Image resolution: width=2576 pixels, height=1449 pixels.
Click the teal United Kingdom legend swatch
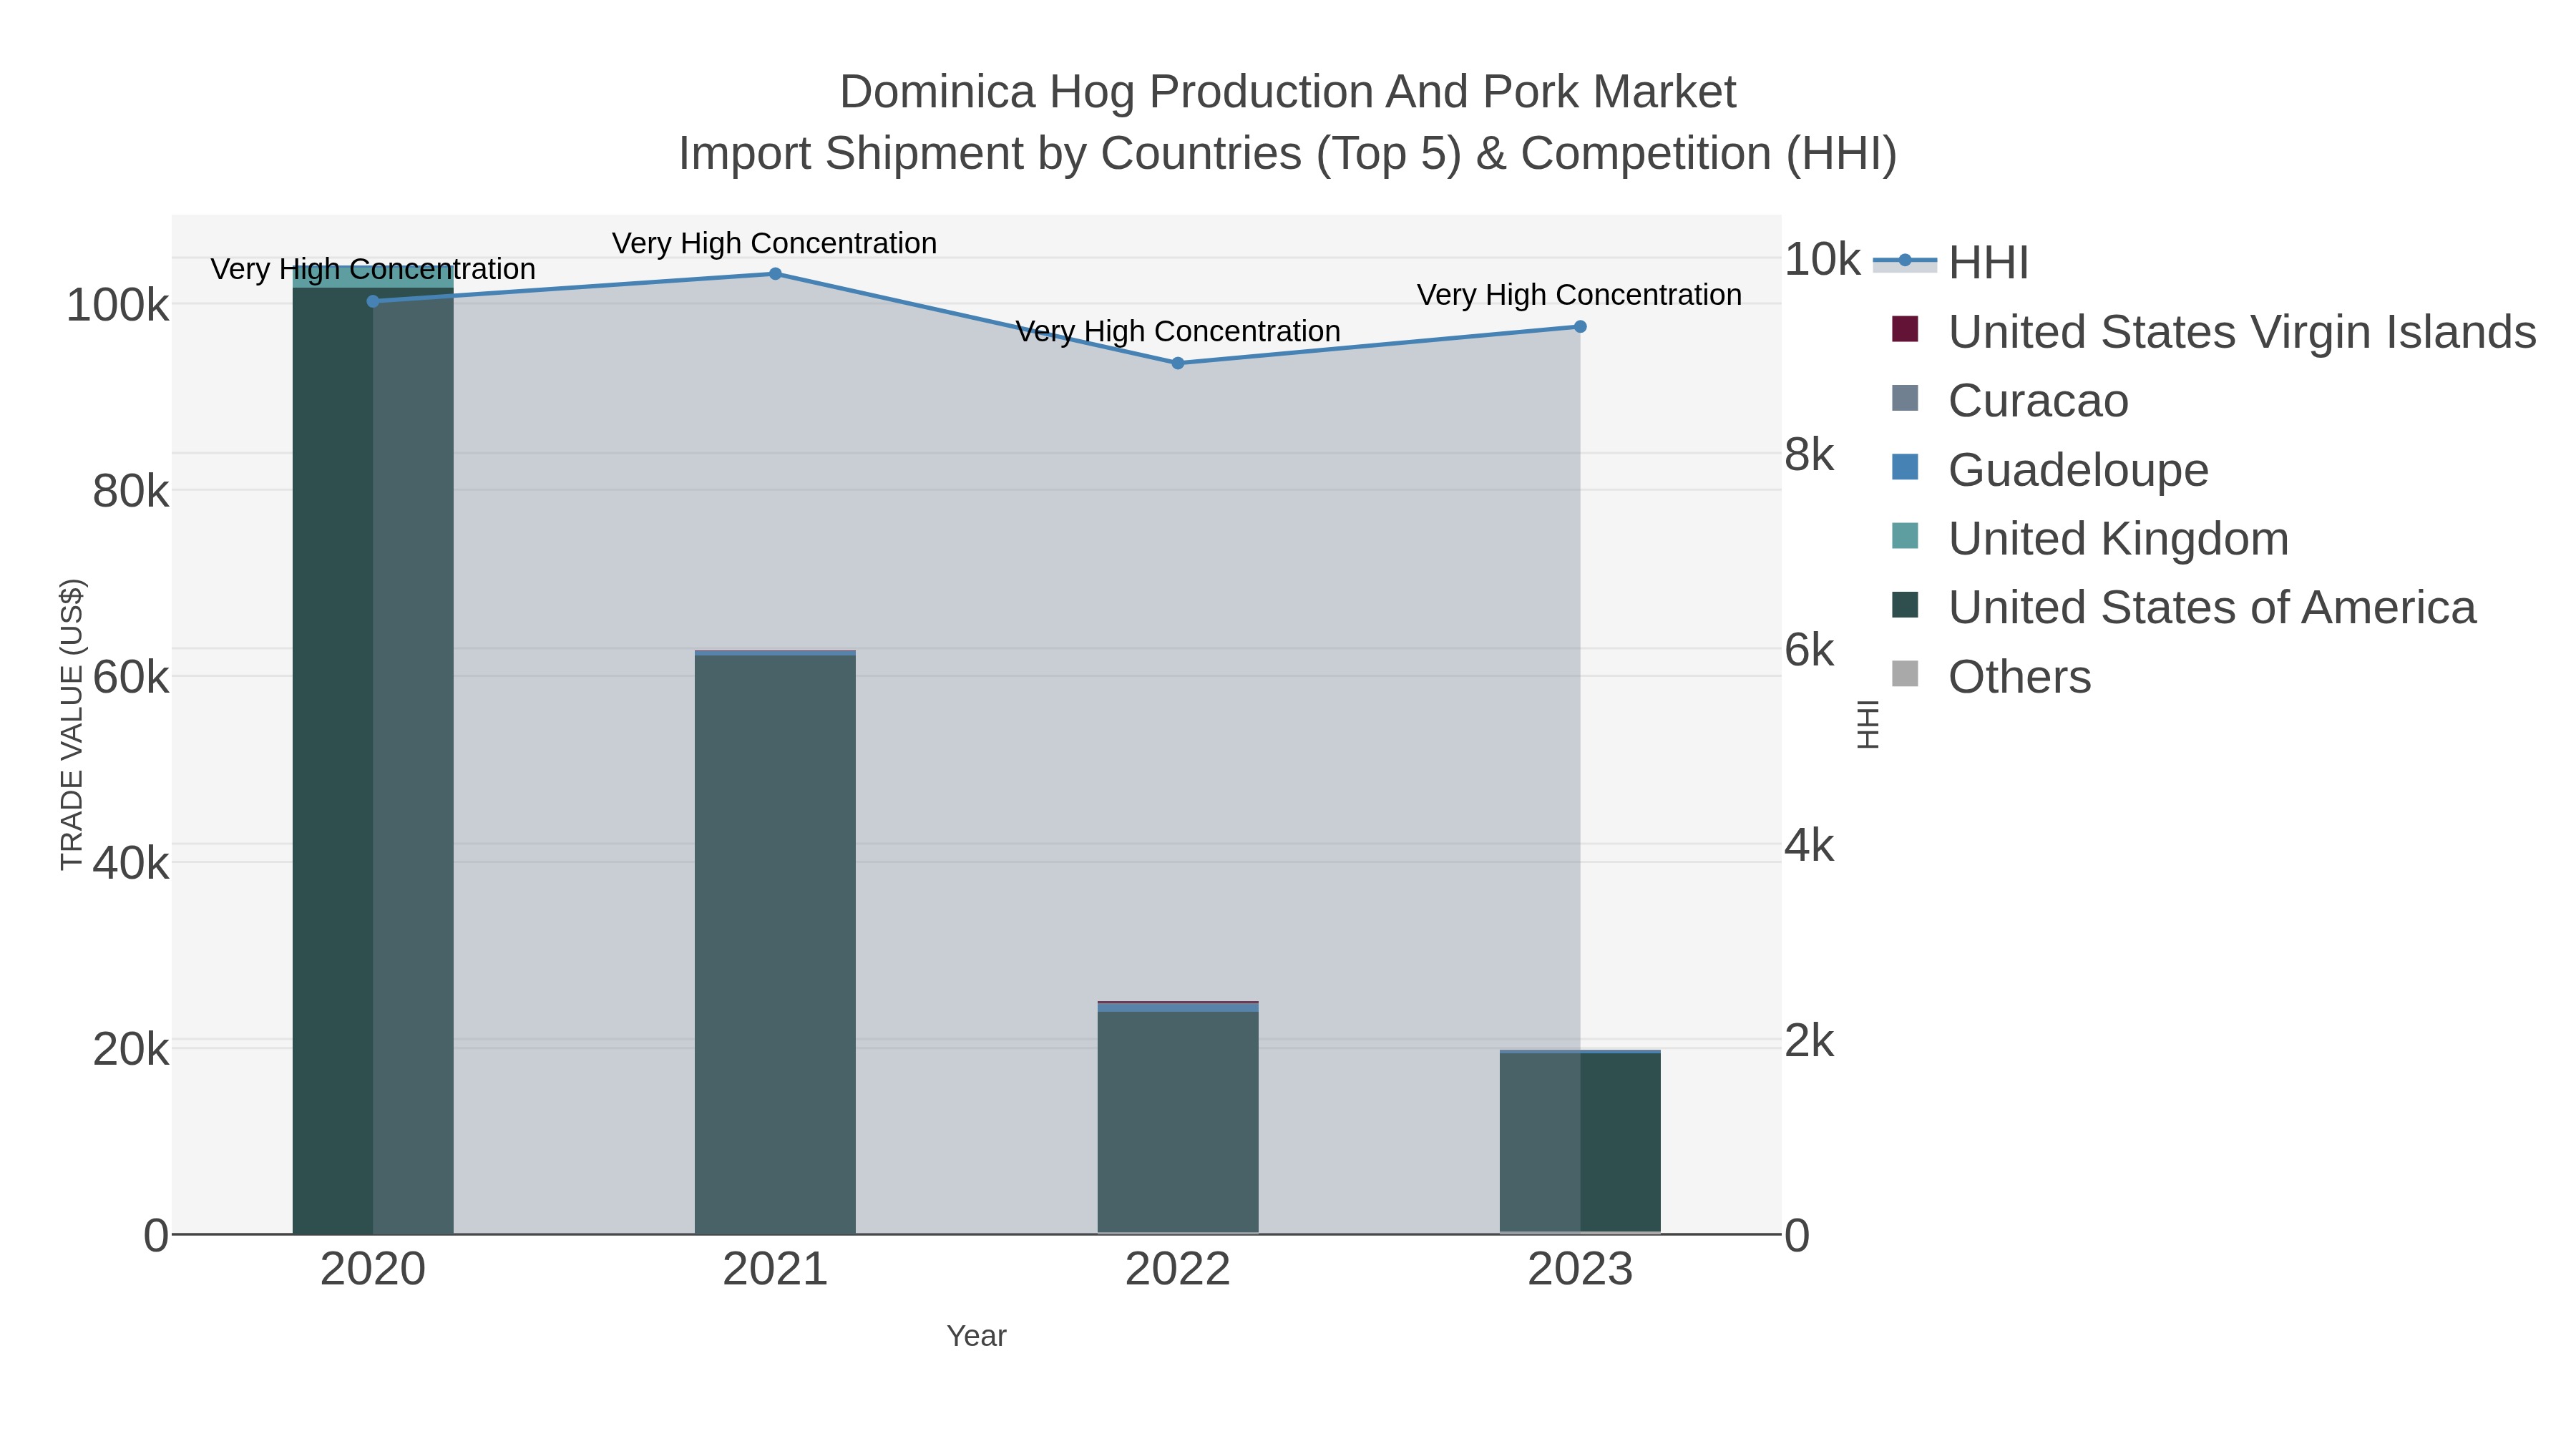coord(1906,536)
